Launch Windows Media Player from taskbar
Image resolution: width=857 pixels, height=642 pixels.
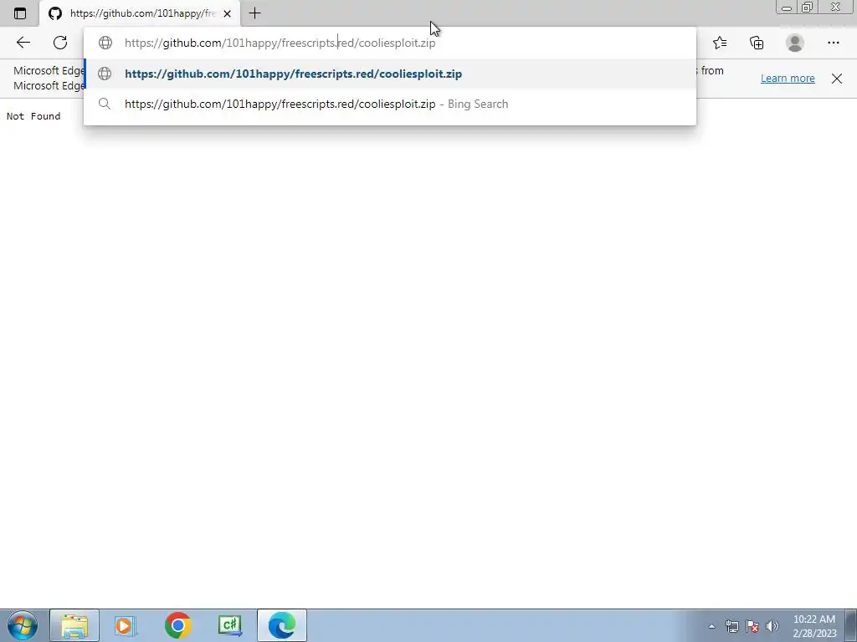pos(126,625)
